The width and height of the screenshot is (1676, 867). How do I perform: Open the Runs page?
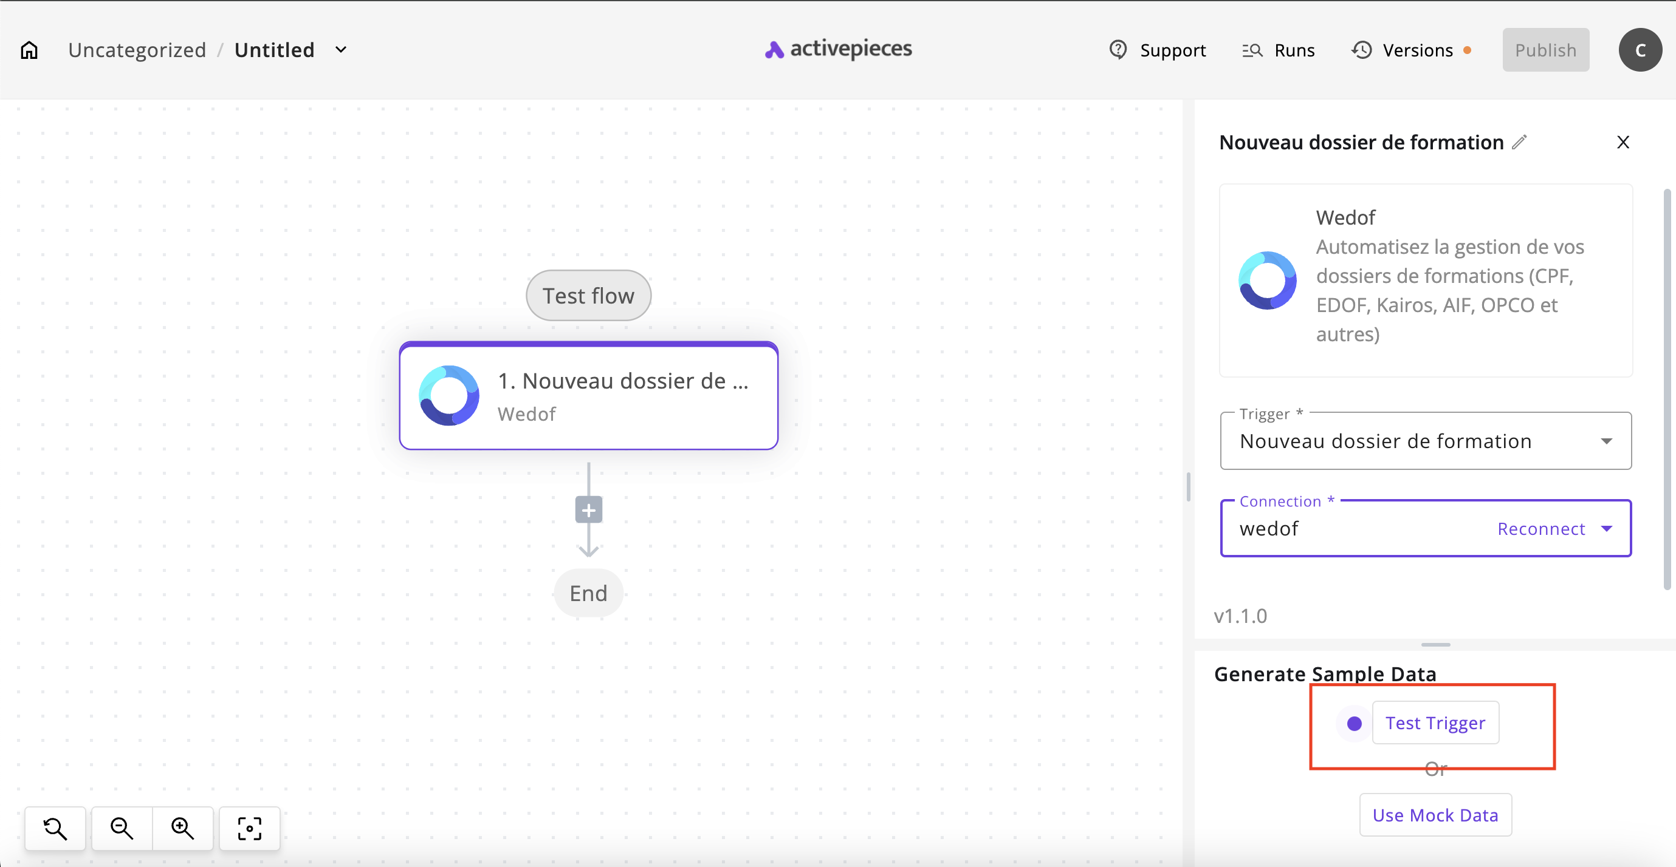(x=1279, y=50)
